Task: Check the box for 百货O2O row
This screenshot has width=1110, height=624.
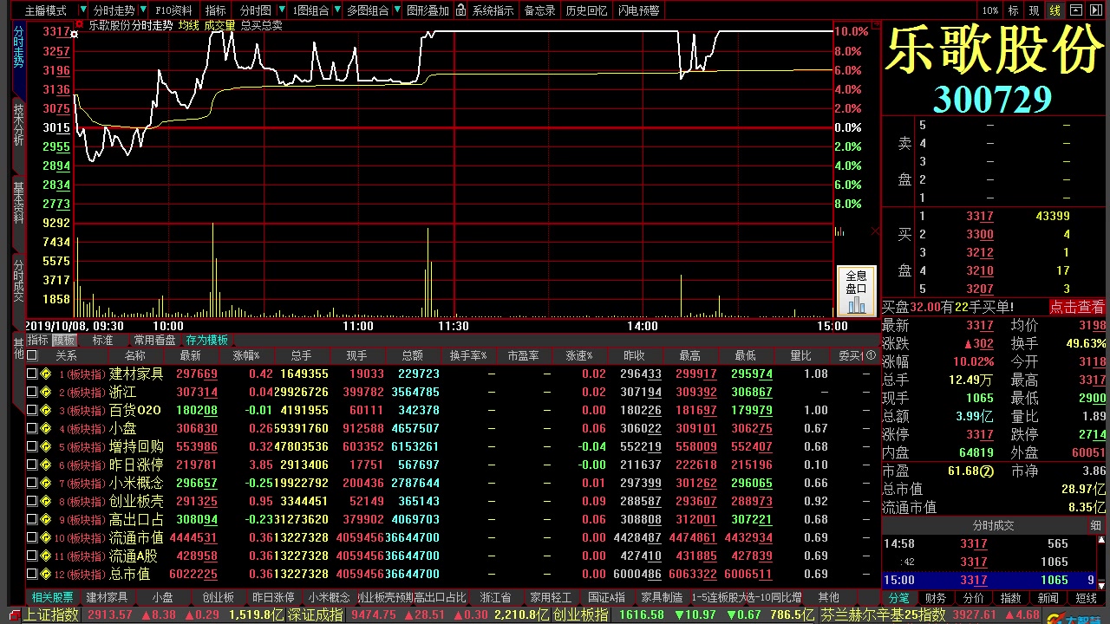Action: tap(32, 410)
